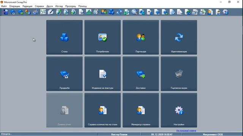The image size is (243, 136).
Task: Click the toolbar document with sunglasses person icon
Action: 218,12
